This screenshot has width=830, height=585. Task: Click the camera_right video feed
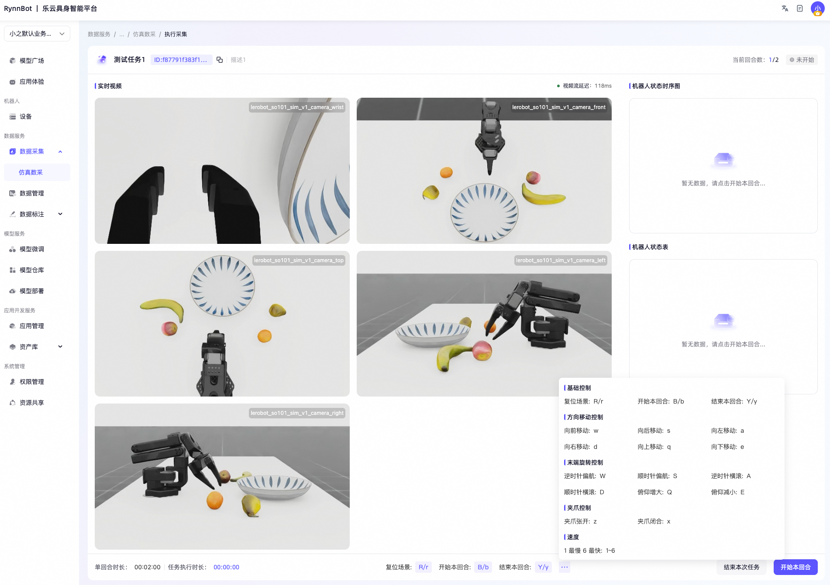click(222, 476)
